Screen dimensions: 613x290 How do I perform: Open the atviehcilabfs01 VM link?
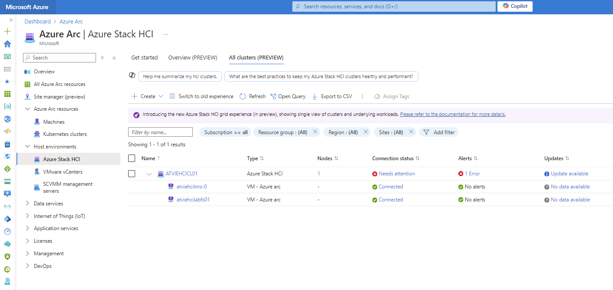pyautogui.click(x=193, y=200)
